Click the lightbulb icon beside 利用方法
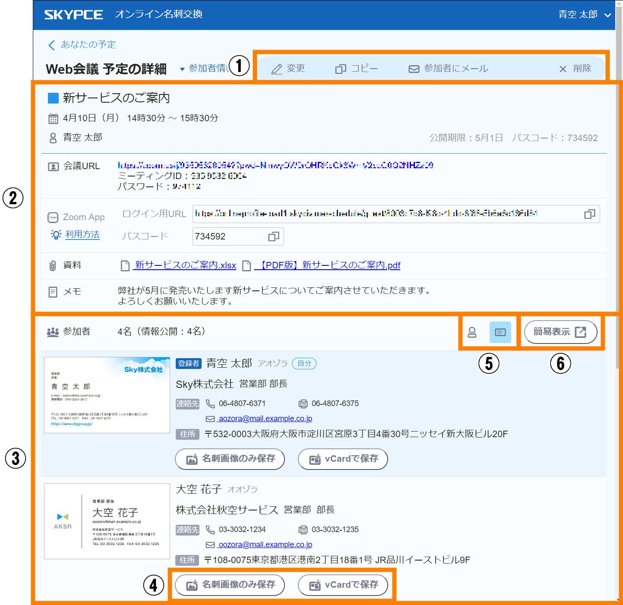The width and height of the screenshot is (623, 605). (x=56, y=234)
